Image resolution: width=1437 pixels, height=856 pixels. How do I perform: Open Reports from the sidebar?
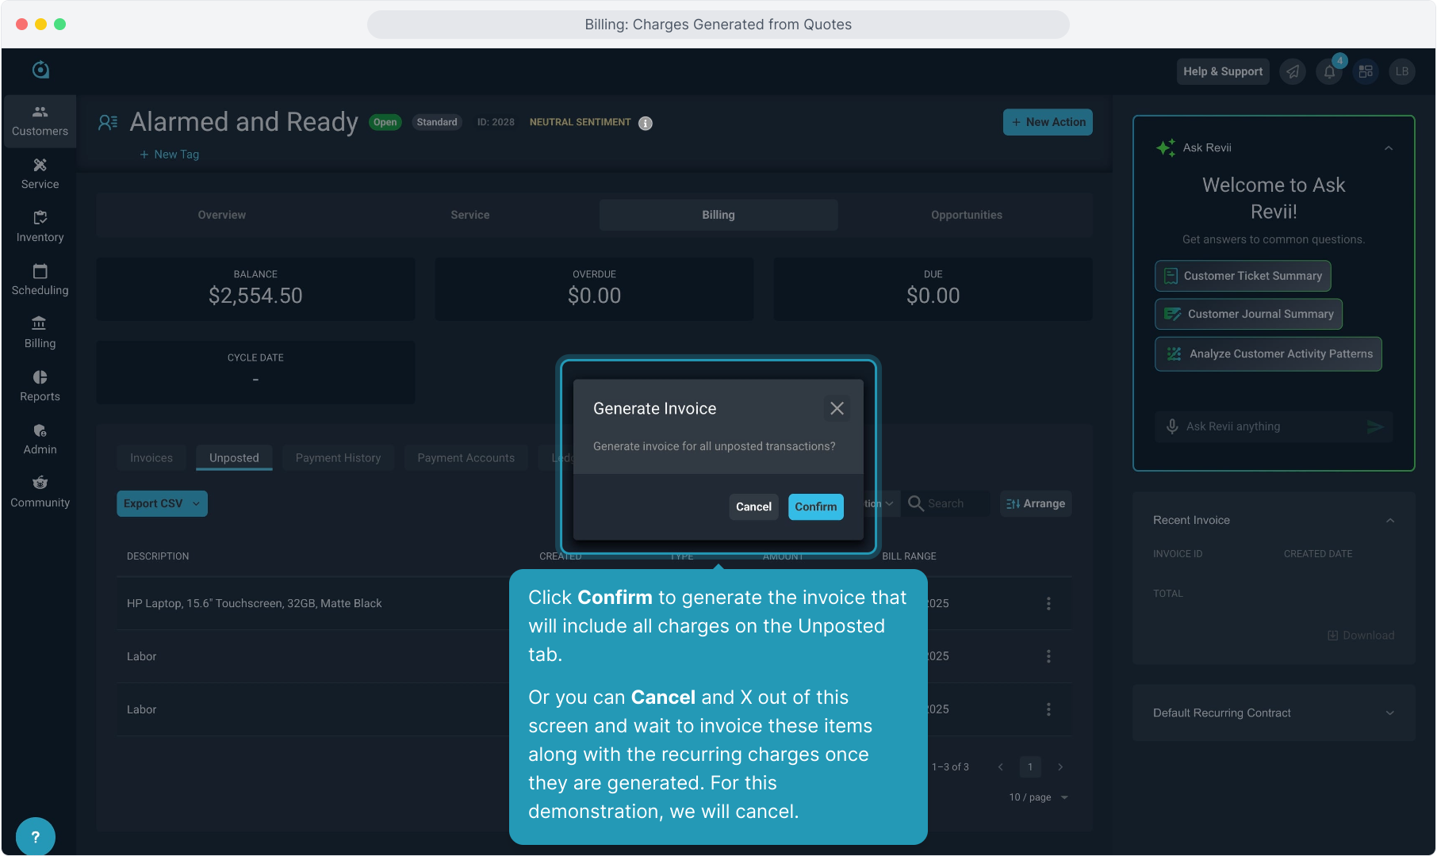40,386
